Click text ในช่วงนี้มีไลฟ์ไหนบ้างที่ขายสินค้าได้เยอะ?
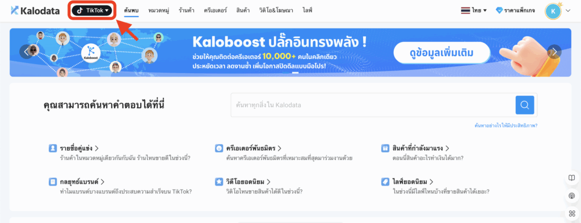 pyautogui.click(x=441, y=192)
